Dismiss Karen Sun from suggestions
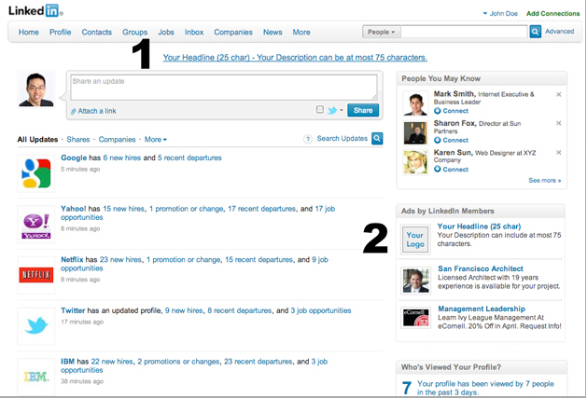587x398 pixels. [x=559, y=152]
